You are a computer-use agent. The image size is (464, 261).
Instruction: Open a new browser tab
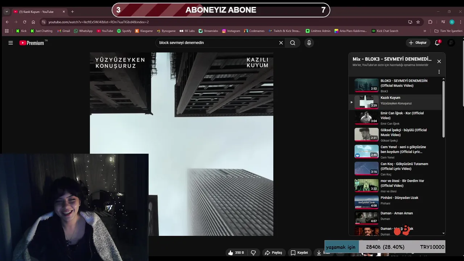coord(72,12)
